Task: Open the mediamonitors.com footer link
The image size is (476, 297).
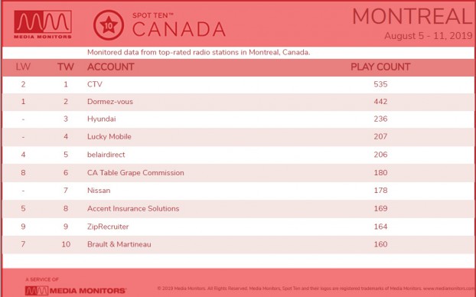Action: tap(449, 288)
